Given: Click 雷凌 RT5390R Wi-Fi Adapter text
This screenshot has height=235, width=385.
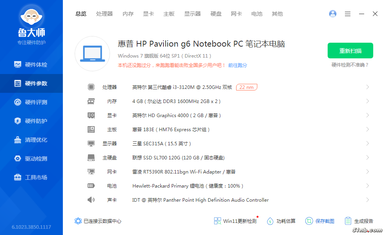Looking at the screenshot, I should click(x=184, y=172).
